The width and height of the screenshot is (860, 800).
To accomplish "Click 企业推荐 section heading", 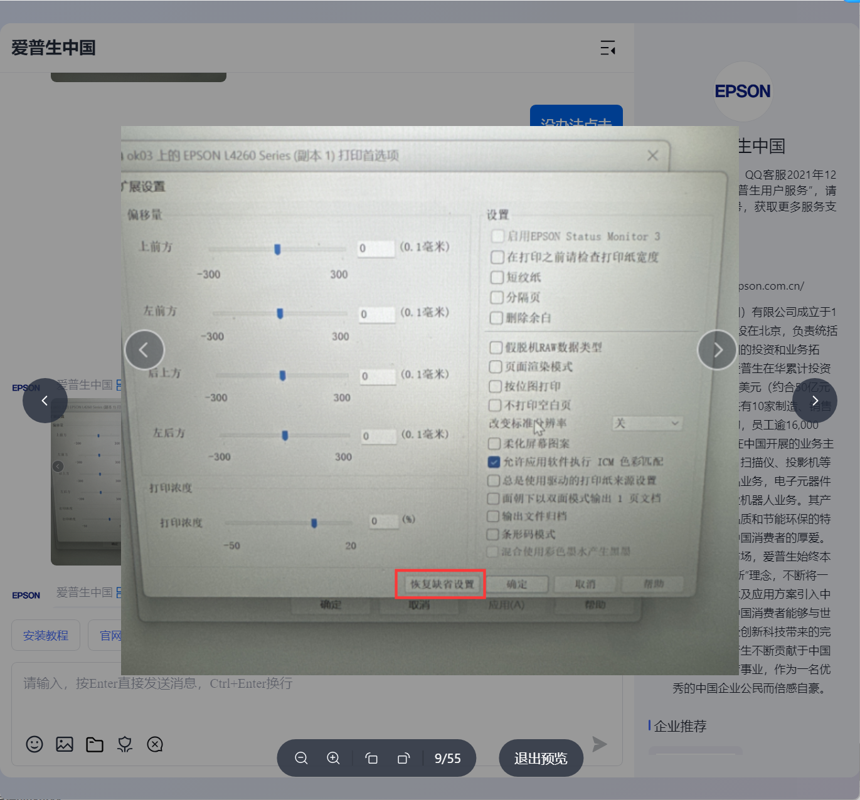I will 680,726.
